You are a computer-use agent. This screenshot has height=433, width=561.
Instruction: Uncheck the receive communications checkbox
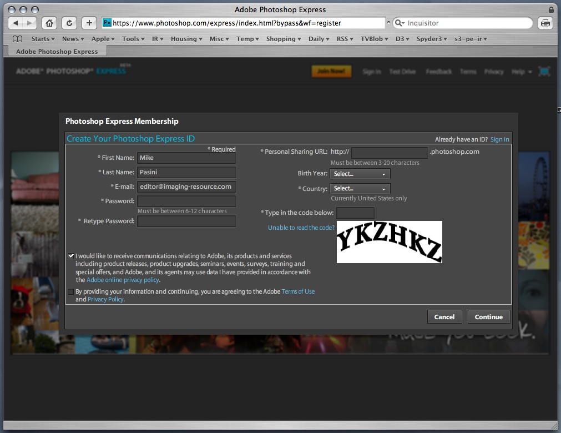pos(70,256)
